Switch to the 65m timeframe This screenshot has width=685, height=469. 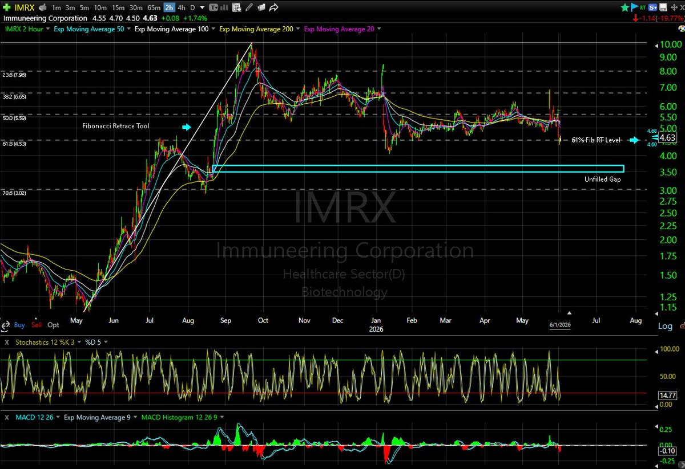coord(154,8)
